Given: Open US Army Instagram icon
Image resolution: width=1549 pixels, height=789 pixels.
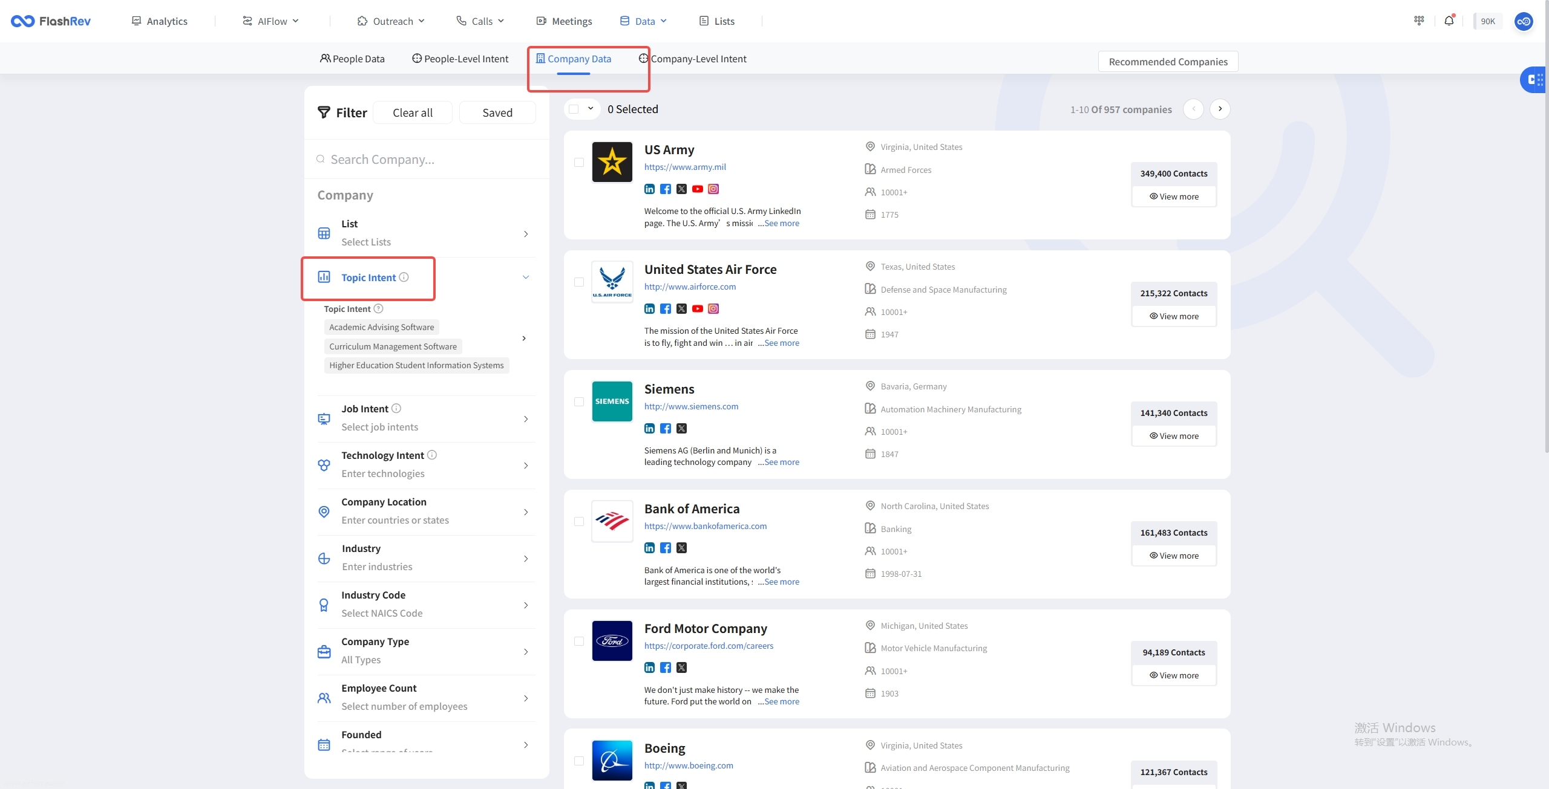Looking at the screenshot, I should [x=713, y=189].
